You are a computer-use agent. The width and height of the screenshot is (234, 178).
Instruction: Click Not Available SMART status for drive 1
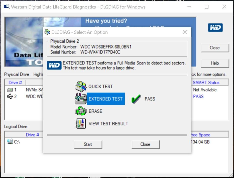click(x=205, y=90)
